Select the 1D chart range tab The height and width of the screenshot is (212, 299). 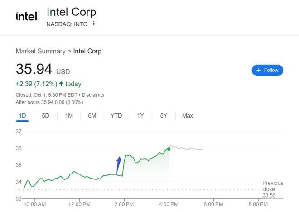pyautogui.click(x=22, y=116)
